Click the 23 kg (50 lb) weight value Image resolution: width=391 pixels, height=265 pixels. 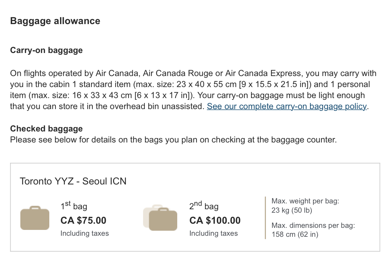[292, 210]
